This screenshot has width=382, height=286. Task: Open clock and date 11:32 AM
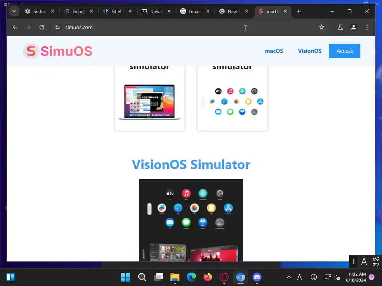(356, 277)
